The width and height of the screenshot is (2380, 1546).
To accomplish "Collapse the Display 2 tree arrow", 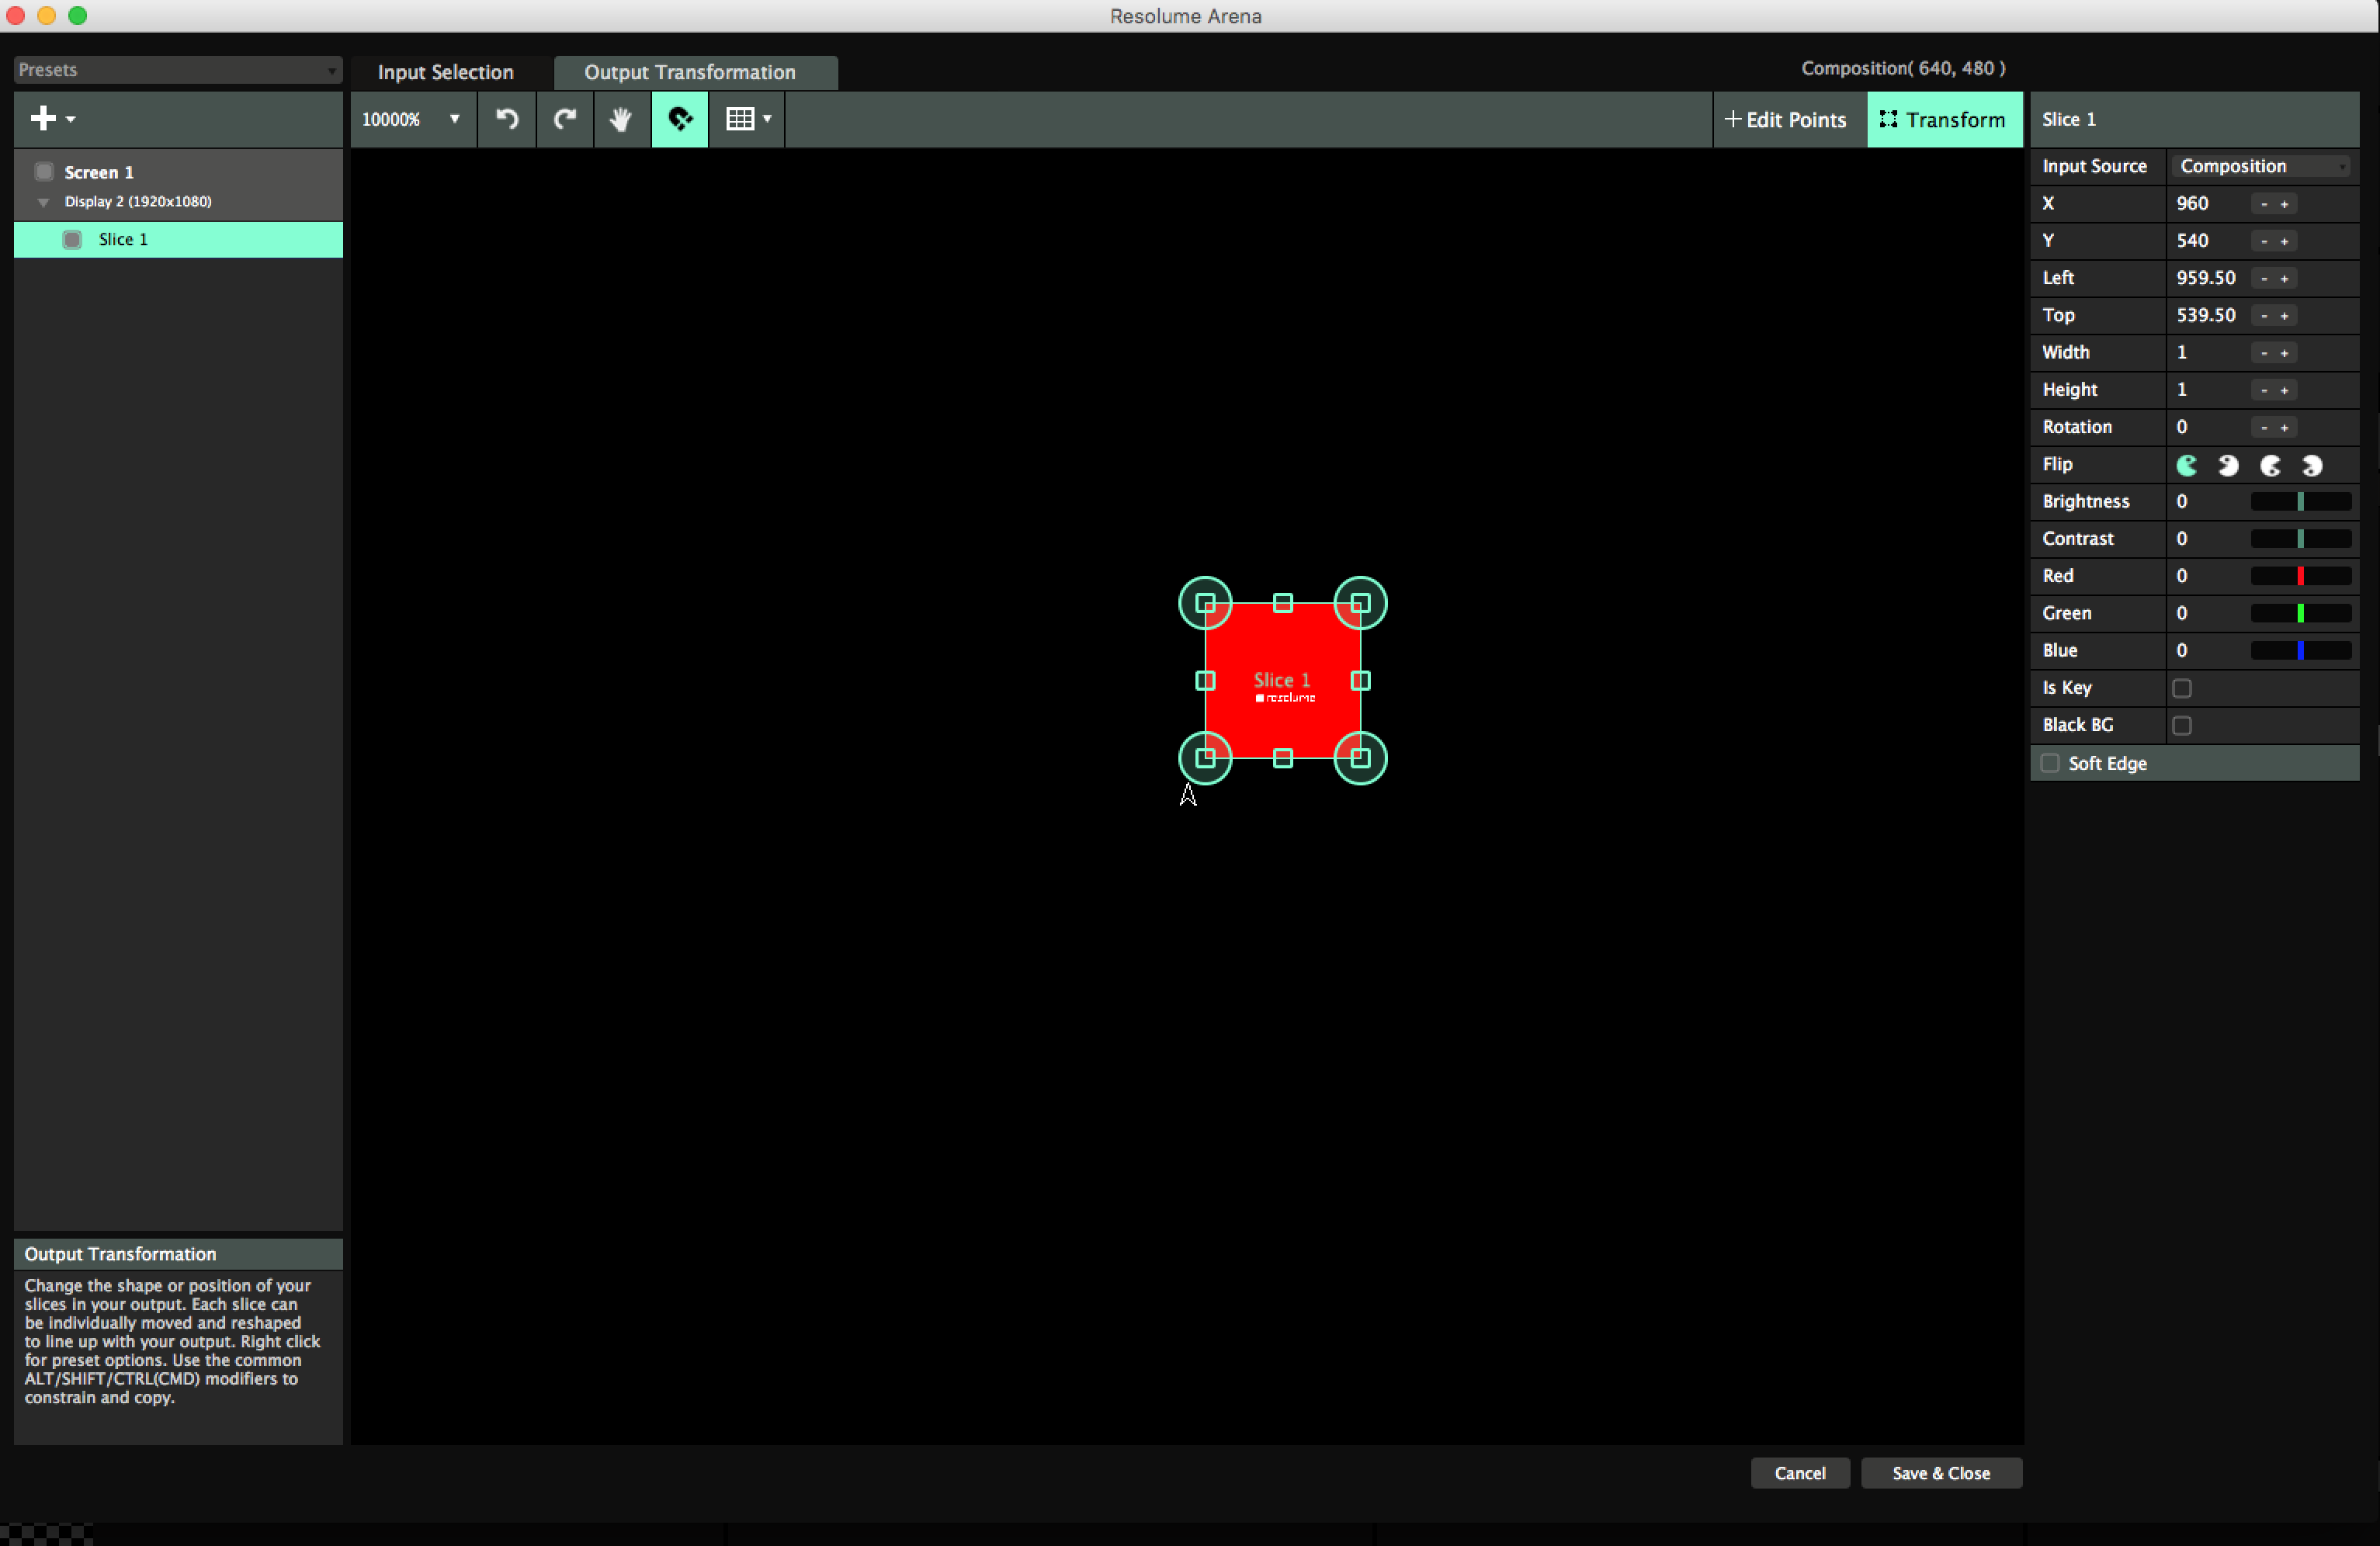I will tap(44, 202).
